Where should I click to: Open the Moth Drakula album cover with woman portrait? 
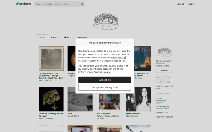pos(138,99)
